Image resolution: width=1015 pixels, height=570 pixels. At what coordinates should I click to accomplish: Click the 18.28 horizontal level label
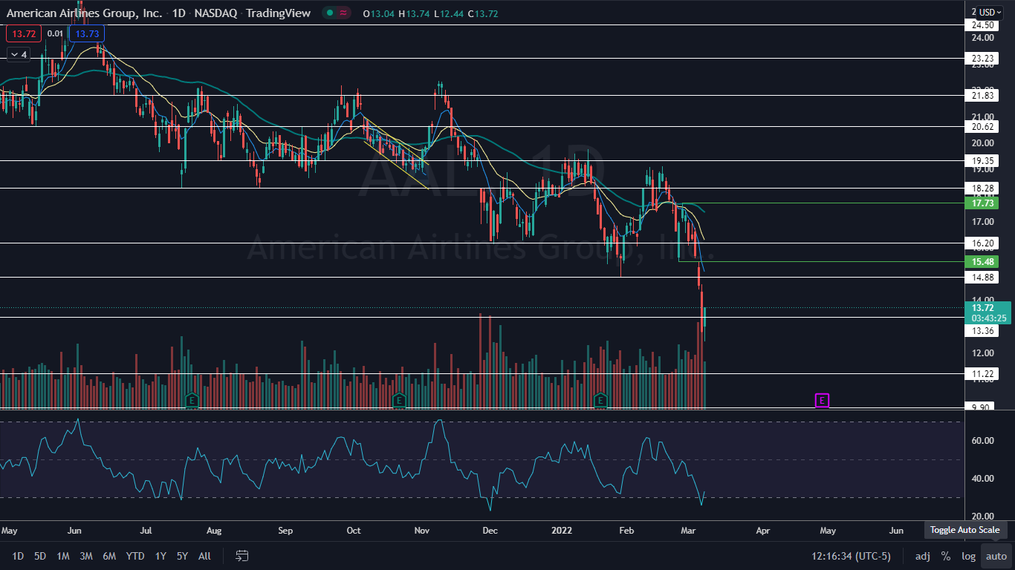pos(983,188)
